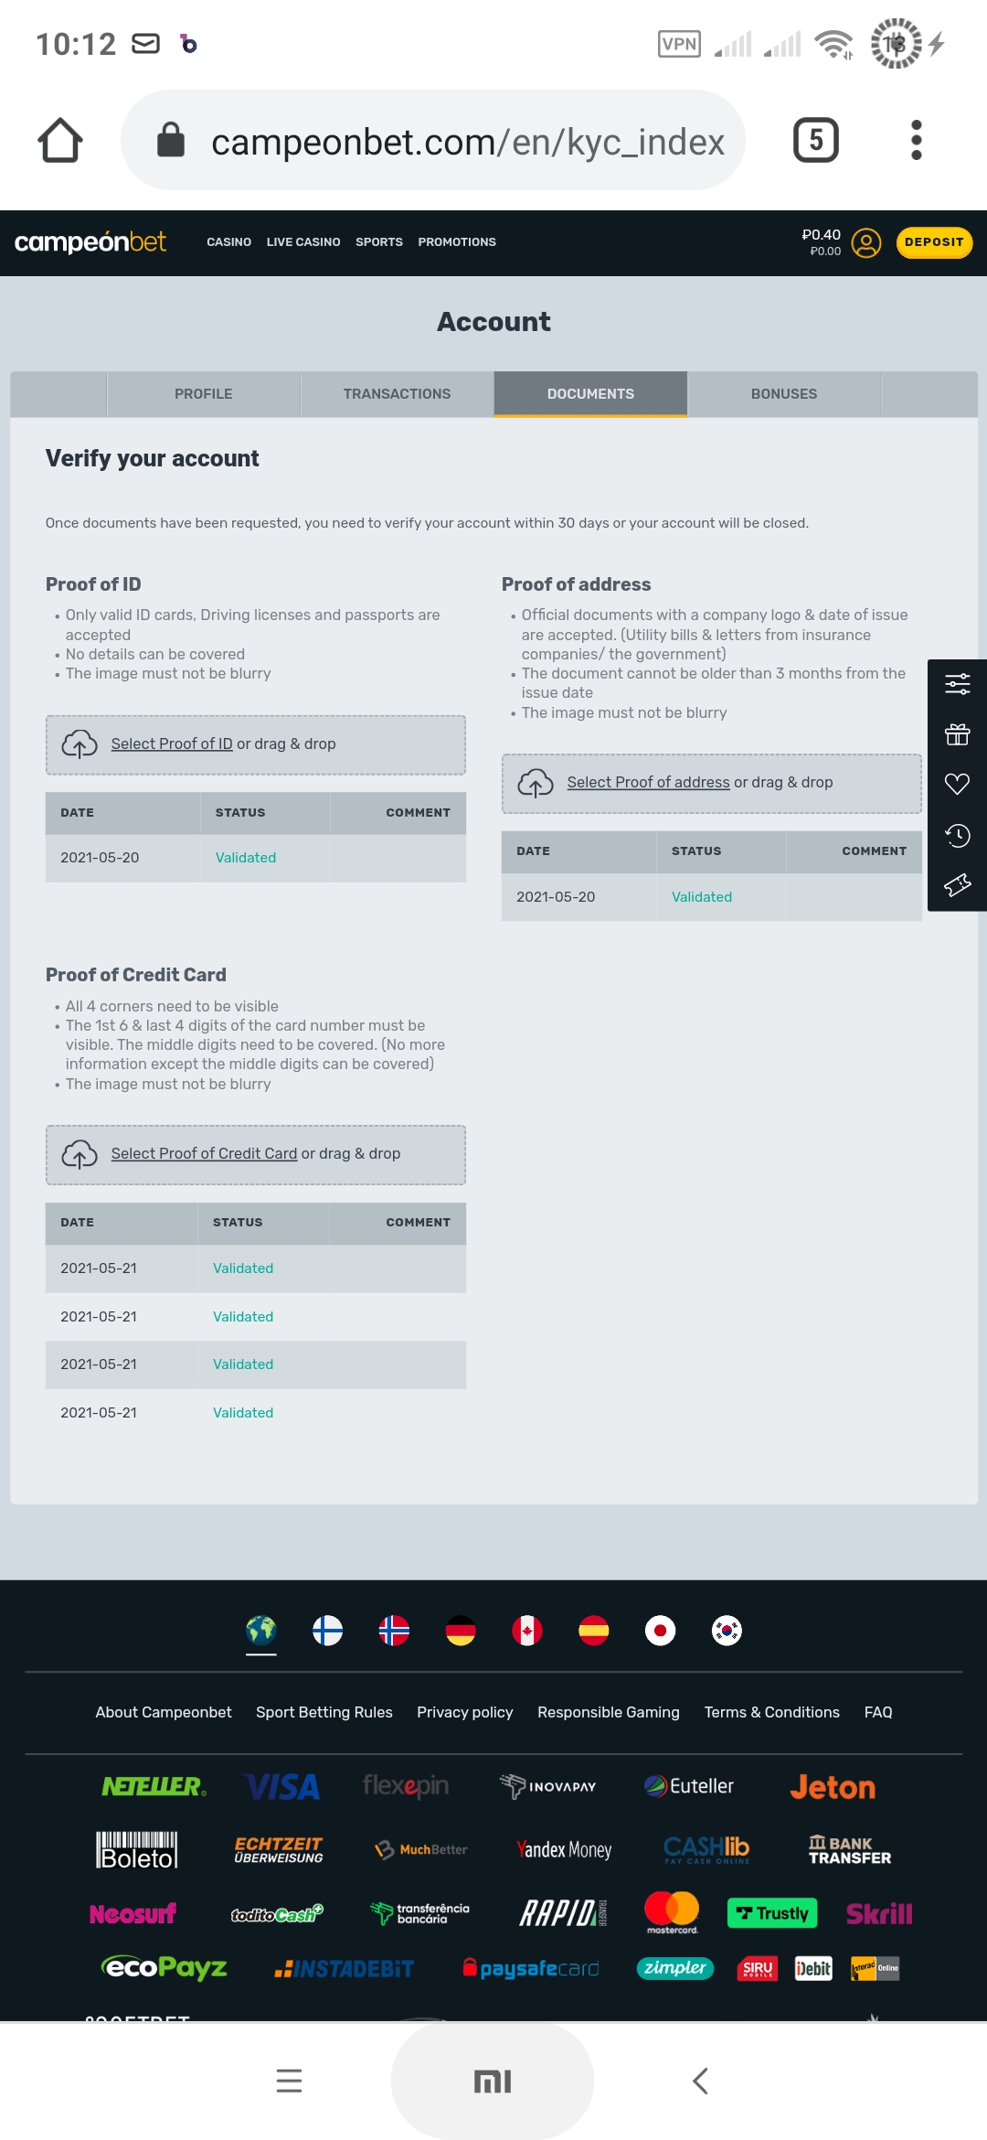Image resolution: width=987 pixels, height=2140 pixels.
Task: Open the Bonuses tab
Action: pos(783,394)
